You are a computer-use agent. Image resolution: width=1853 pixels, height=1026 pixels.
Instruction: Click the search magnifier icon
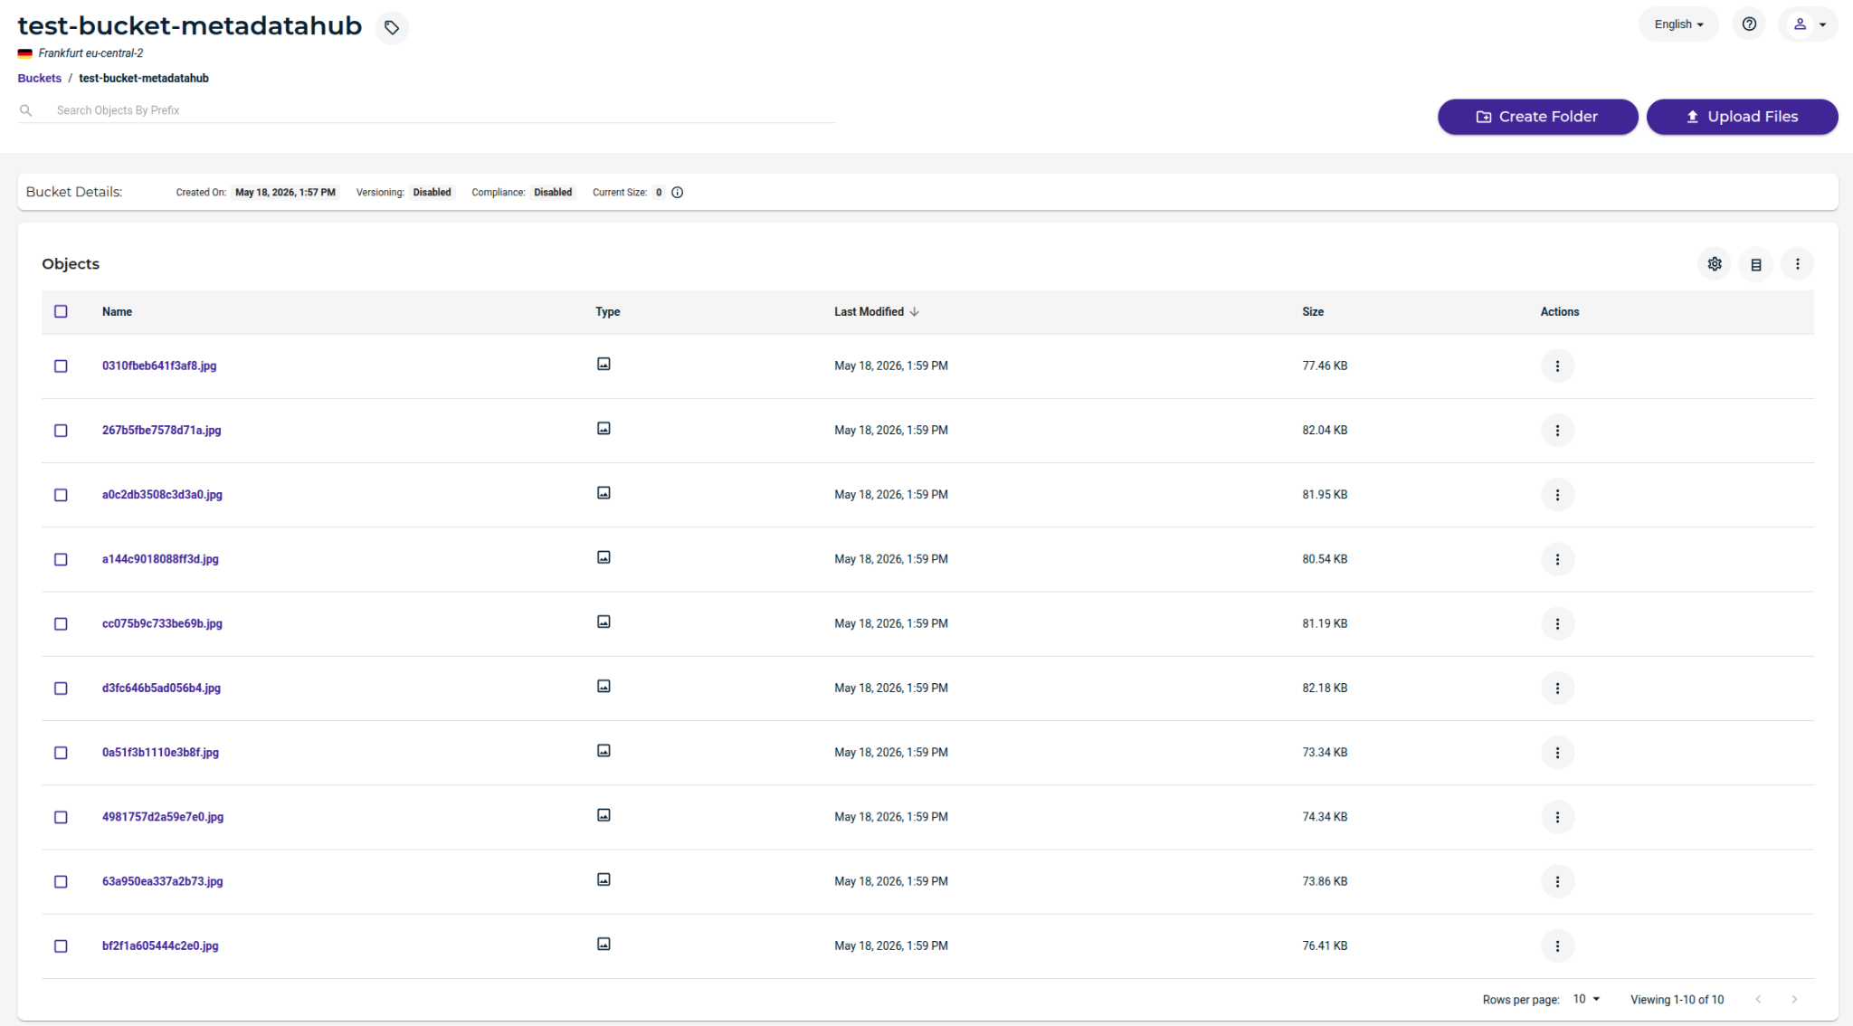pos(26,110)
